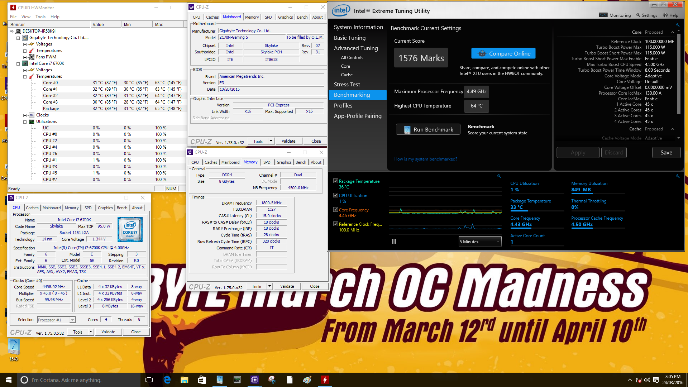Screen dimensions: 688x387
Task: Open XTU Settings
Action: (647, 15)
